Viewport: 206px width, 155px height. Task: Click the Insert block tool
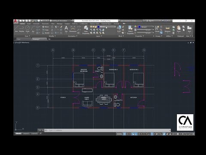click(x=119, y=29)
